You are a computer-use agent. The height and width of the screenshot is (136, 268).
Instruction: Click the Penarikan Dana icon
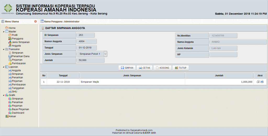tap(10, 56)
